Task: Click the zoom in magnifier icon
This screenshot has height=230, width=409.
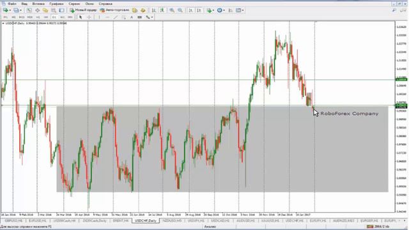Action: tap(172, 10)
